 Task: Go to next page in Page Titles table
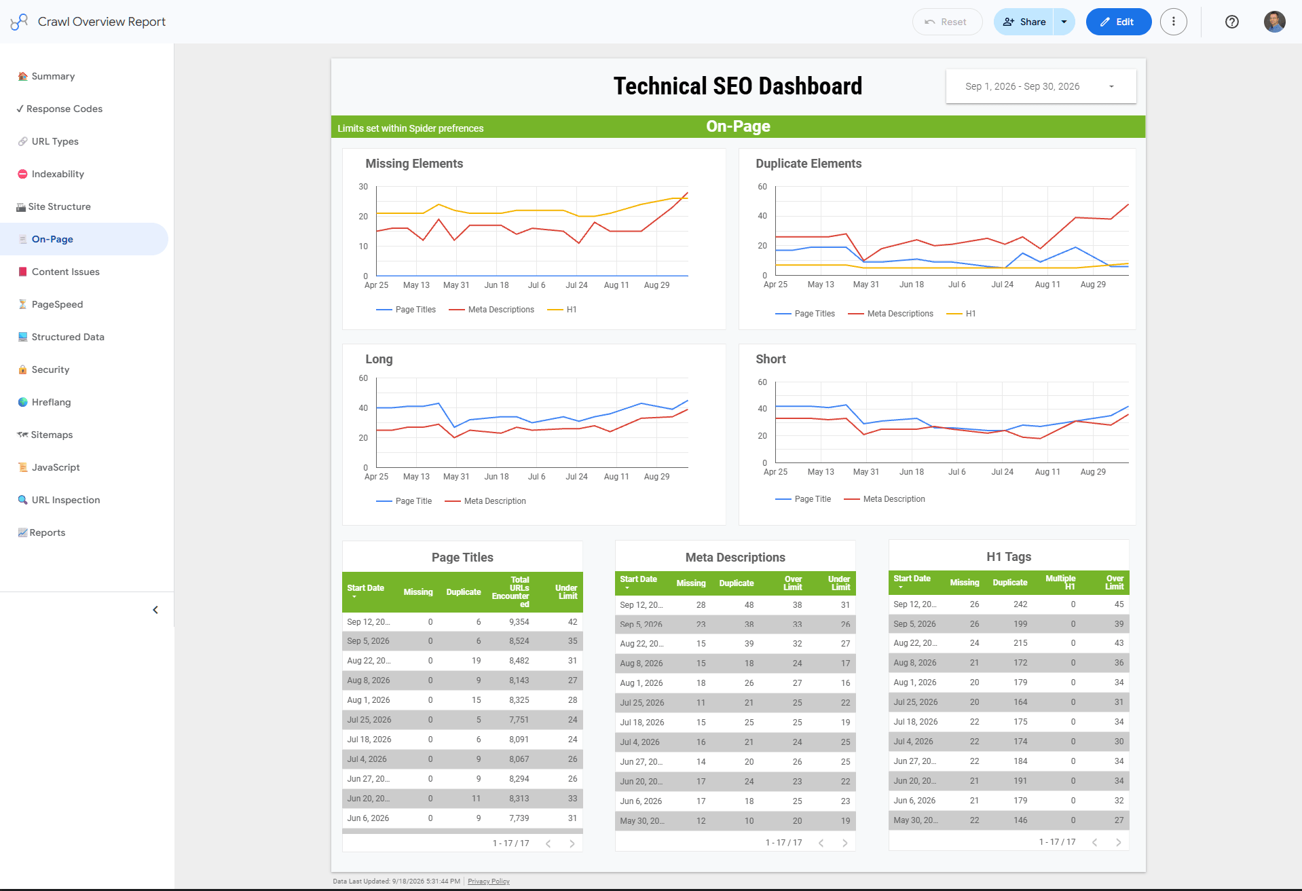coord(572,843)
